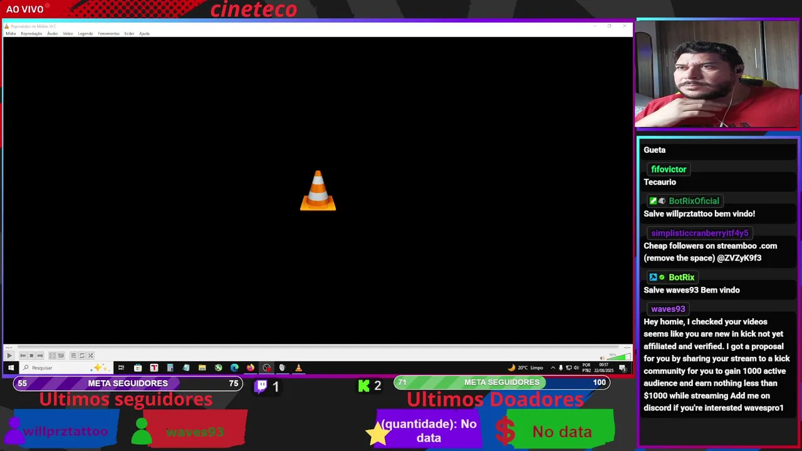This screenshot has width=802, height=451.
Task: Open the Exibir menu
Action: click(x=129, y=34)
